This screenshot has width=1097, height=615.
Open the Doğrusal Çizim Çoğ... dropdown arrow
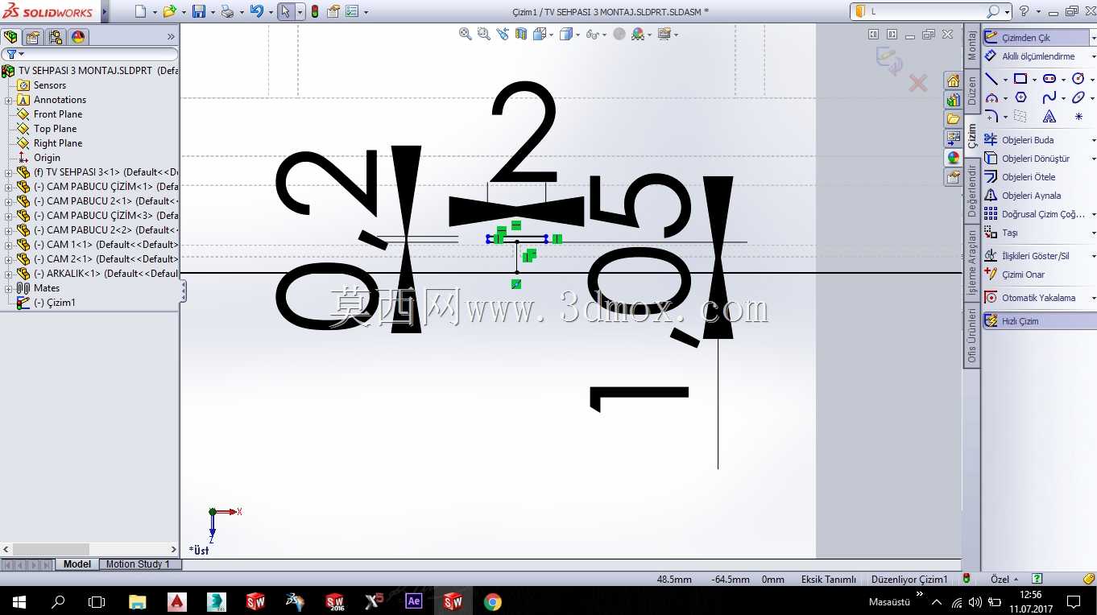[x=1093, y=214]
